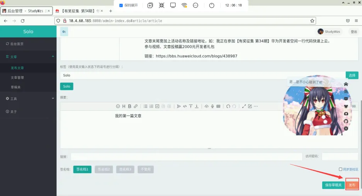The height and width of the screenshot is (196, 362).
Task: Click 登出 to log out
Action: [354, 32]
